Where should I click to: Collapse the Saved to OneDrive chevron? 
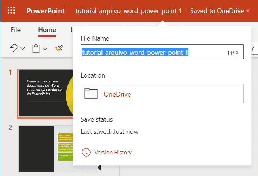pos(248,11)
